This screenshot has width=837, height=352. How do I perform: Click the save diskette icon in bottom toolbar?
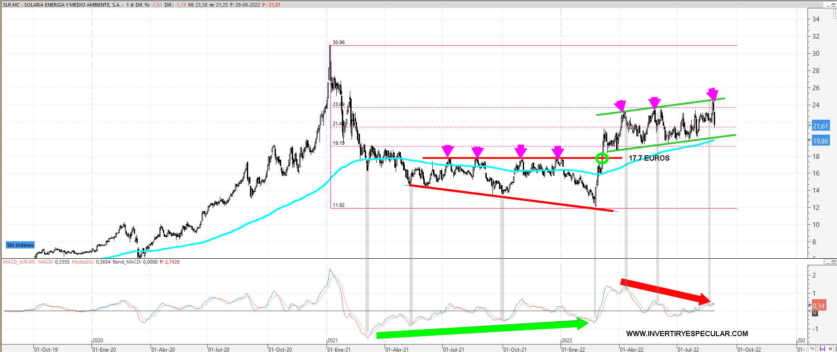(822, 348)
